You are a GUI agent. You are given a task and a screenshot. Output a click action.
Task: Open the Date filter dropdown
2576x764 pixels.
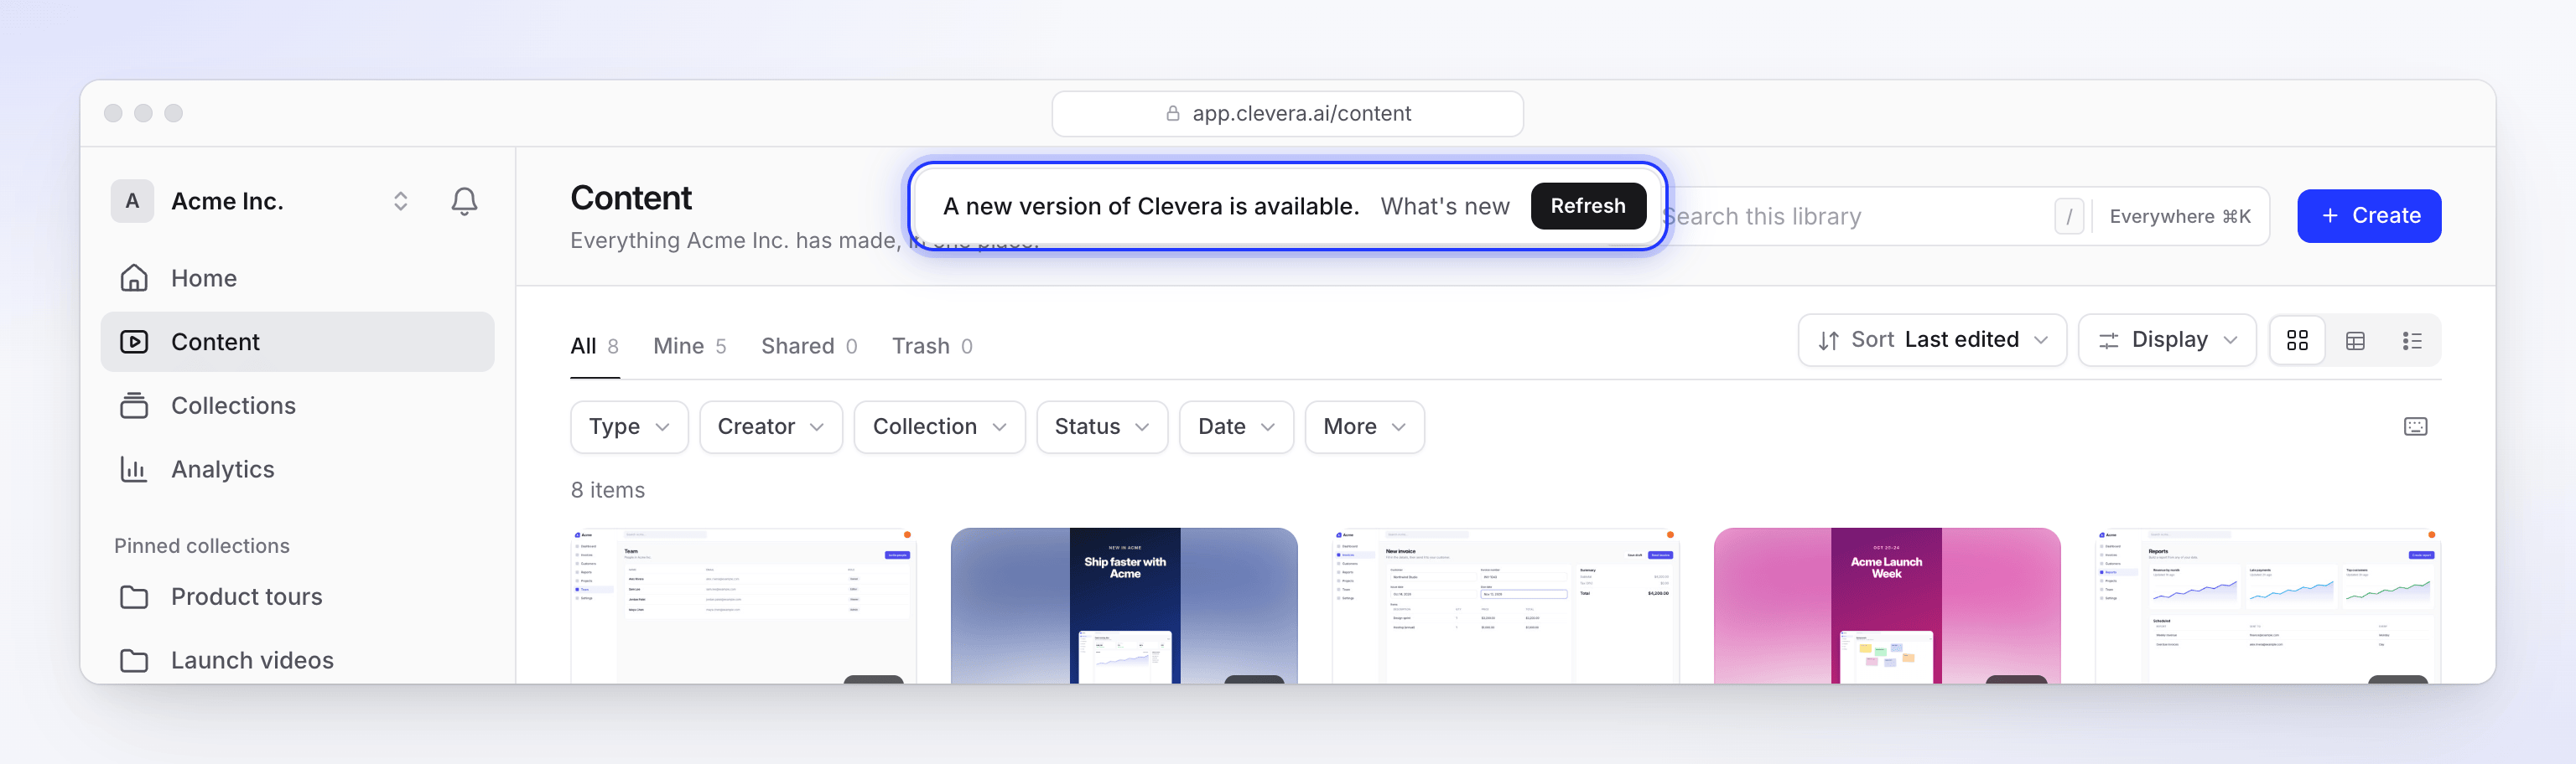[x=1236, y=427]
